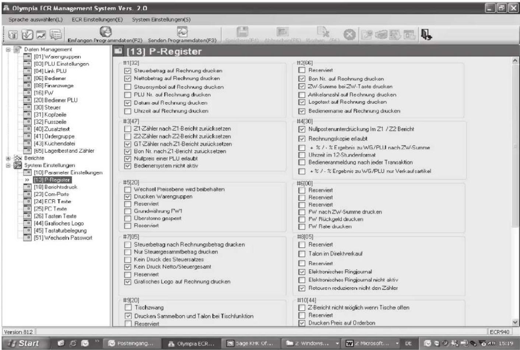
Task: Enable Tischzwang checkbox
Action: (x=128, y=307)
